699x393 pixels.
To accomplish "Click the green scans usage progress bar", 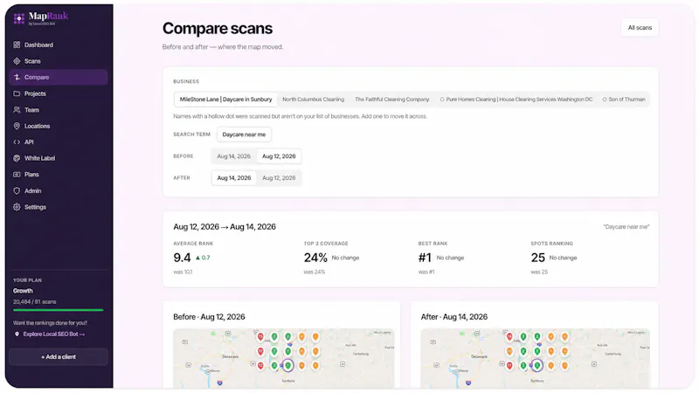I will pyautogui.click(x=59, y=310).
